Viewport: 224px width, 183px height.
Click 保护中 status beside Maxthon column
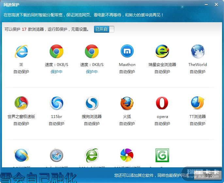tap(92, 72)
